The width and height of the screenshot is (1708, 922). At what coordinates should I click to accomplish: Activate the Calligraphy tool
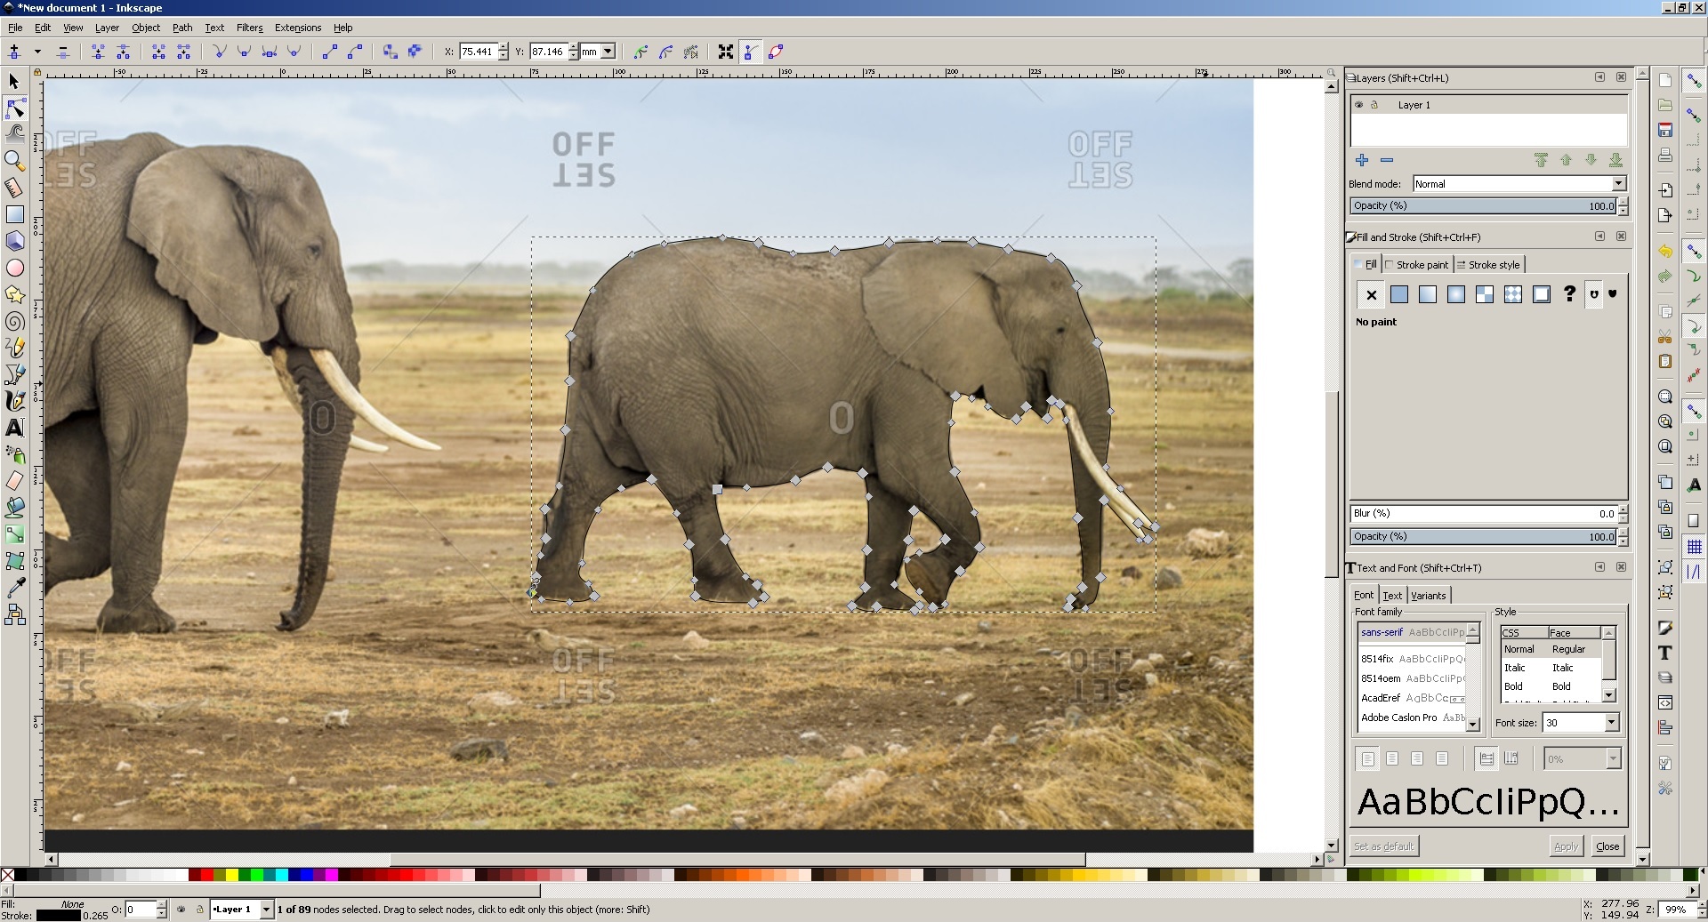[x=14, y=401]
